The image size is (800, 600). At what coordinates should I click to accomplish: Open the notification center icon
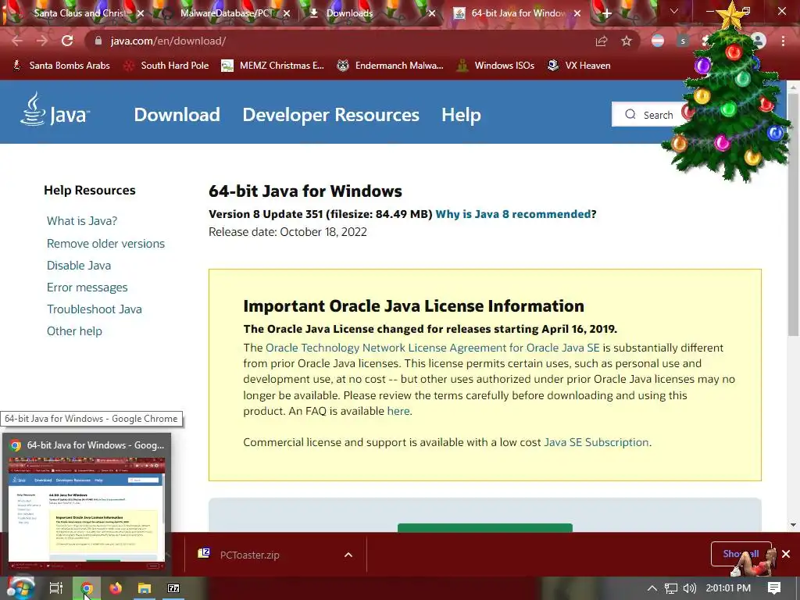pos(774,588)
